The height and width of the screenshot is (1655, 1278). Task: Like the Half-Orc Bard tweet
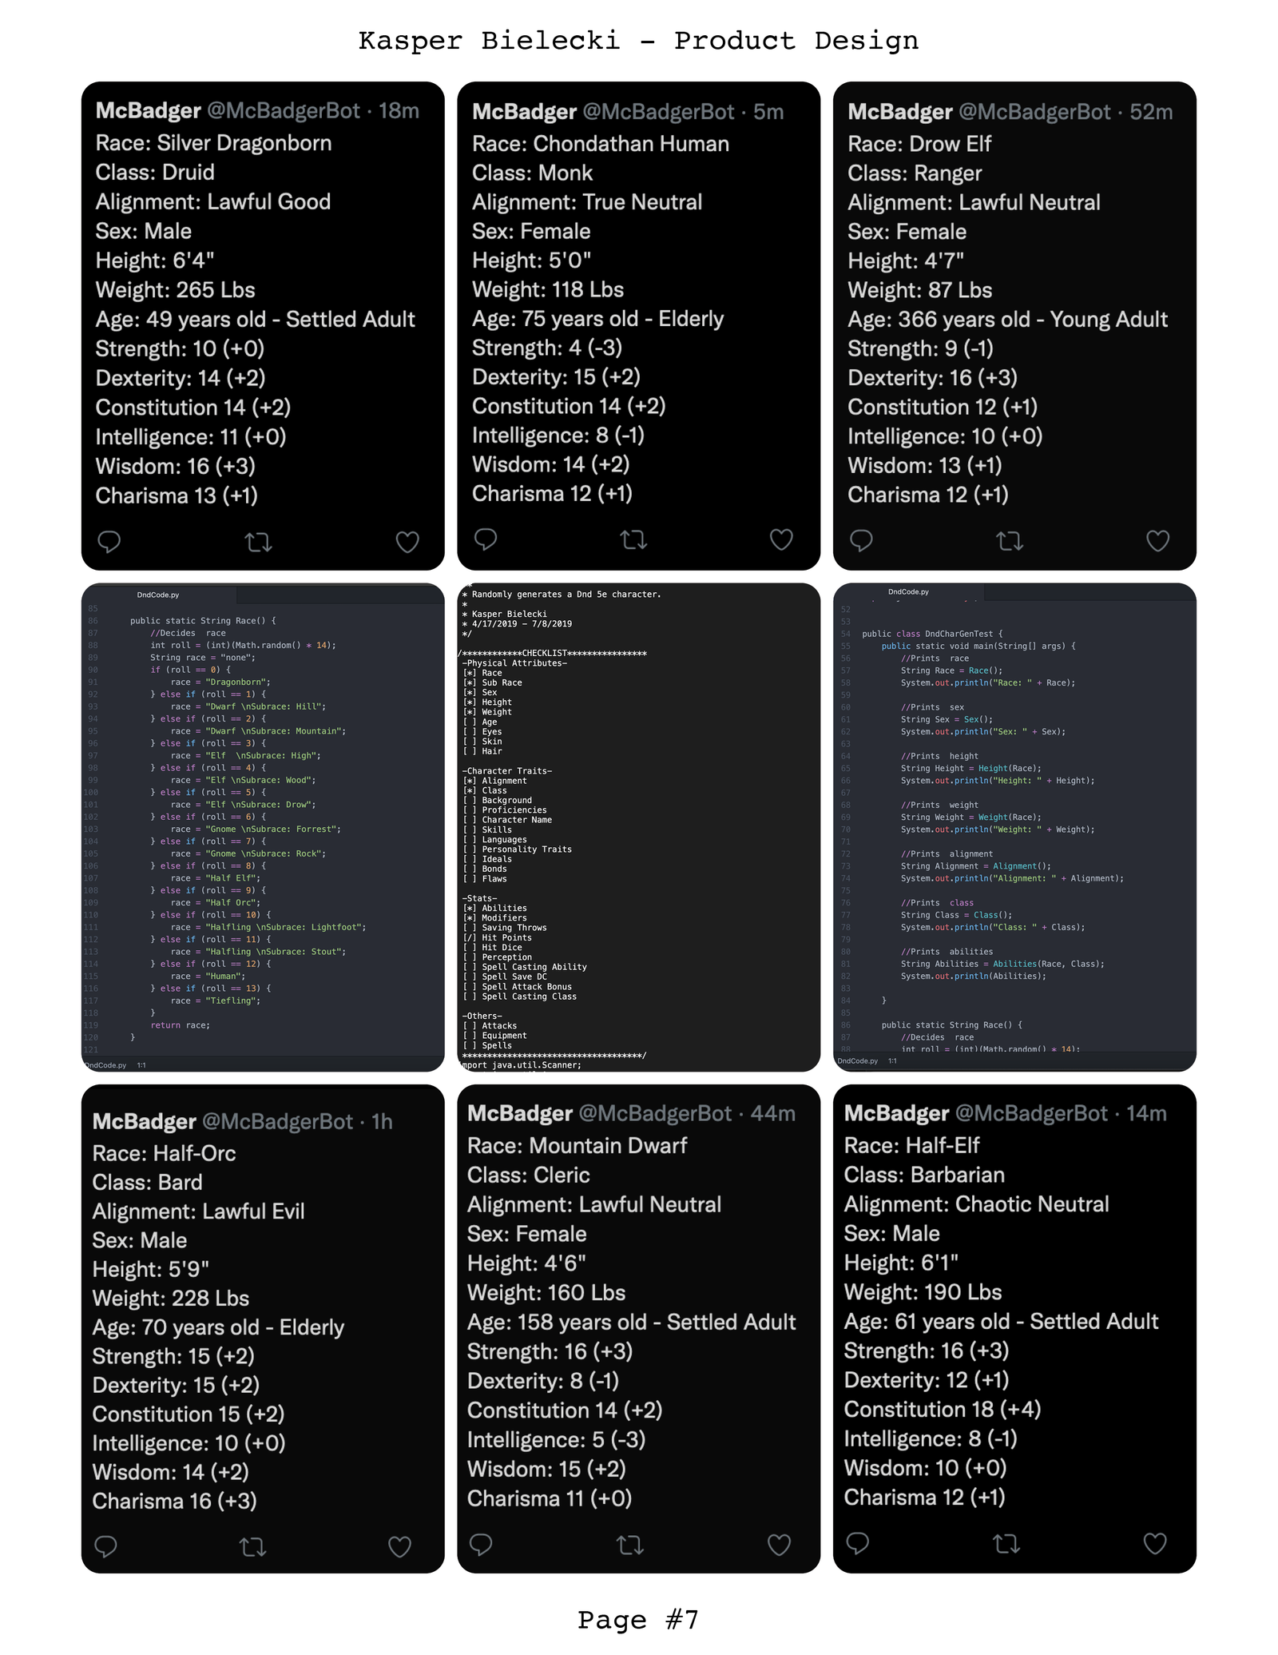click(x=399, y=1547)
